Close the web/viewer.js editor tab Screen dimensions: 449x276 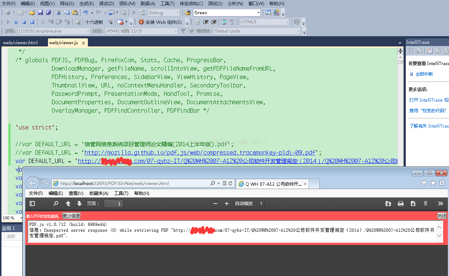84,43
